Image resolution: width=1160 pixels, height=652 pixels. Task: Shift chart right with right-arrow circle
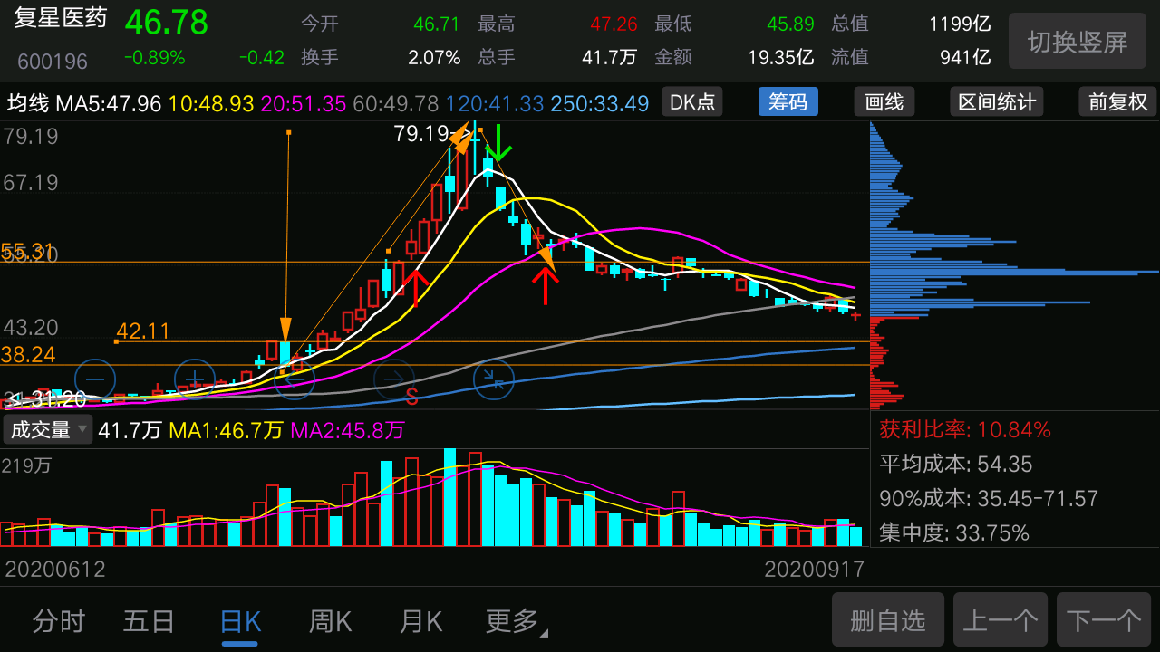tap(394, 379)
